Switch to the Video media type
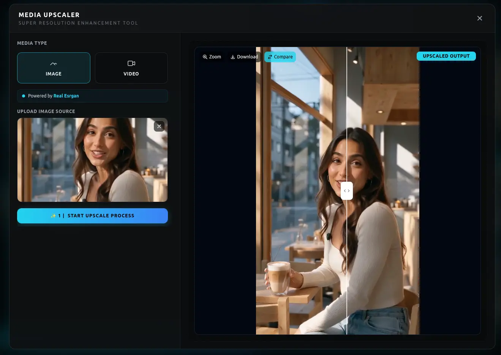 (x=131, y=68)
